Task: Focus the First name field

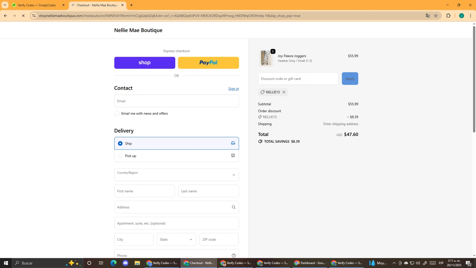Action: (144, 191)
